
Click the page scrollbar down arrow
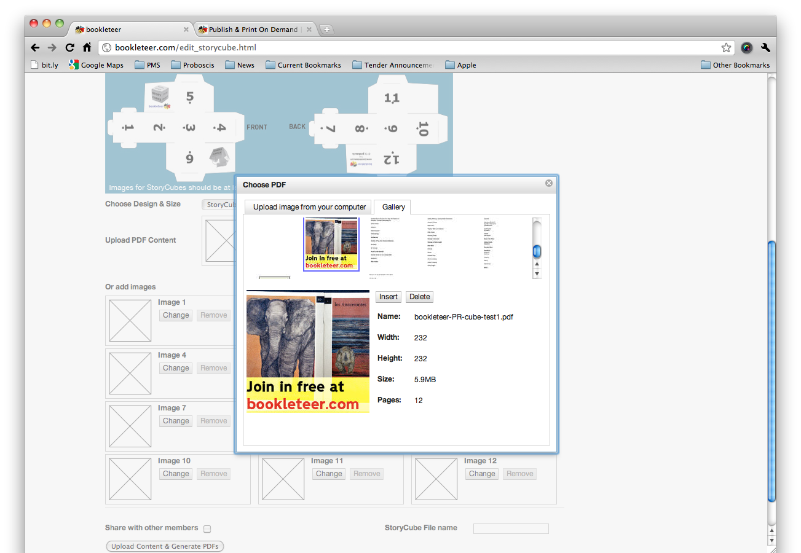tap(773, 540)
